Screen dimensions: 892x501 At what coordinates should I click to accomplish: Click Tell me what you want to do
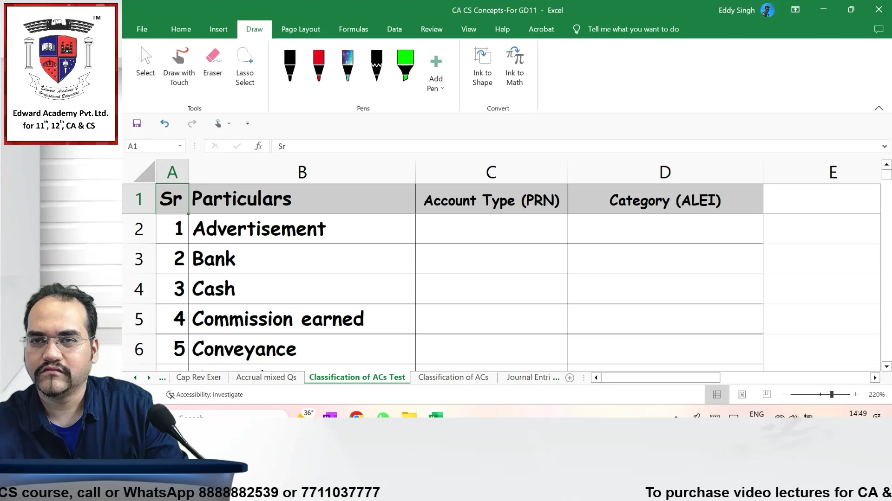[x=633, y=29]
